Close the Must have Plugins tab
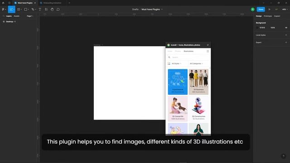 point(35,3)
